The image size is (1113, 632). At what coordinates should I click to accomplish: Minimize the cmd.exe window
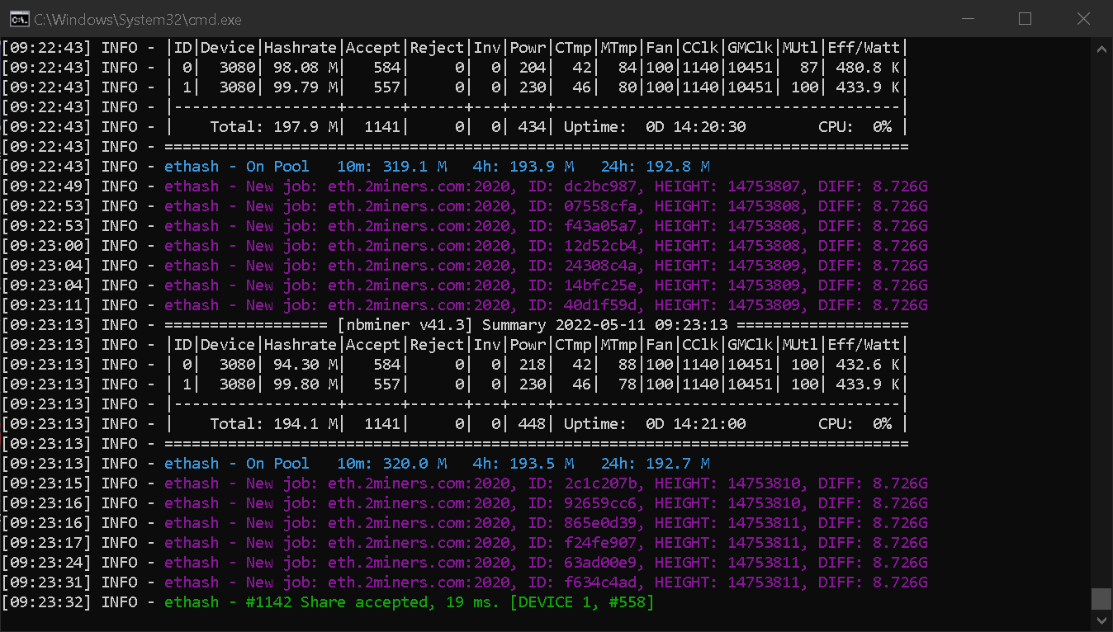coord(966,19)
